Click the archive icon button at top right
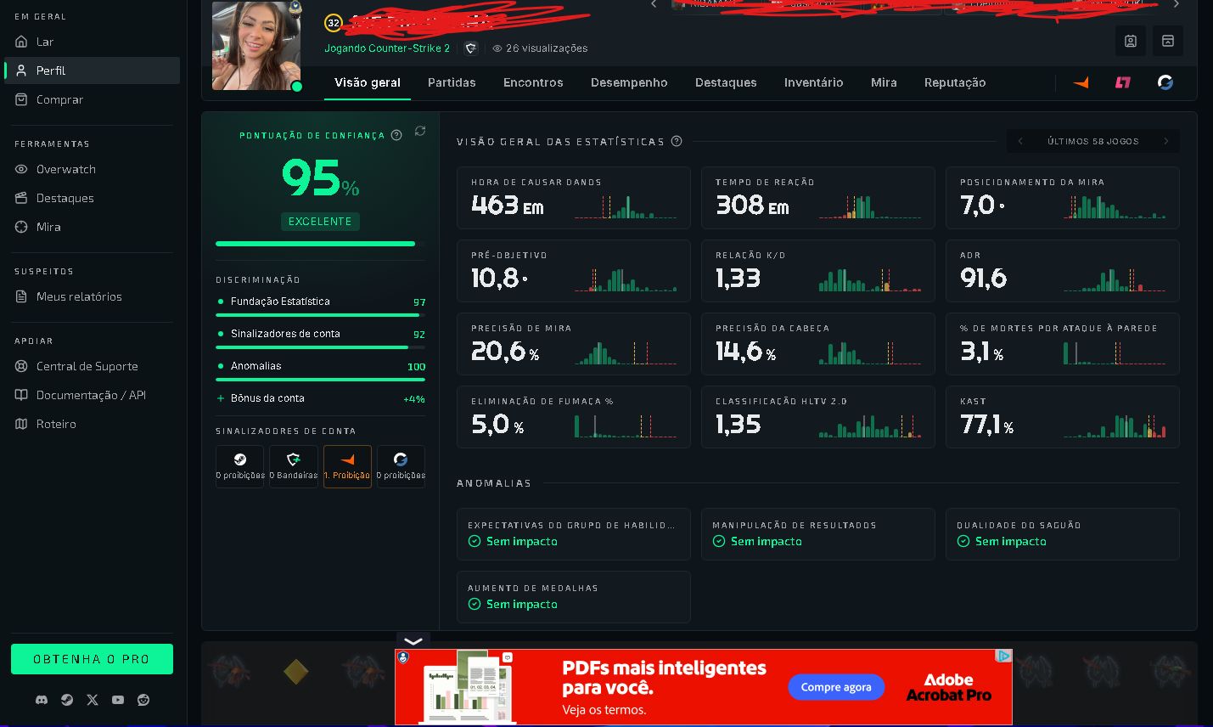This screenshot has height=727, width=1213. pyautogui.click(x=1168, y=41)
